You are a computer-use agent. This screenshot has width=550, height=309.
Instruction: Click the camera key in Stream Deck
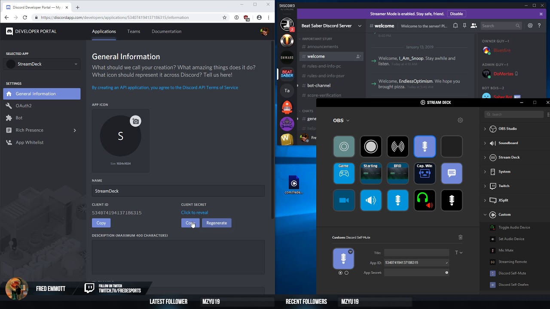click(344, 200)
